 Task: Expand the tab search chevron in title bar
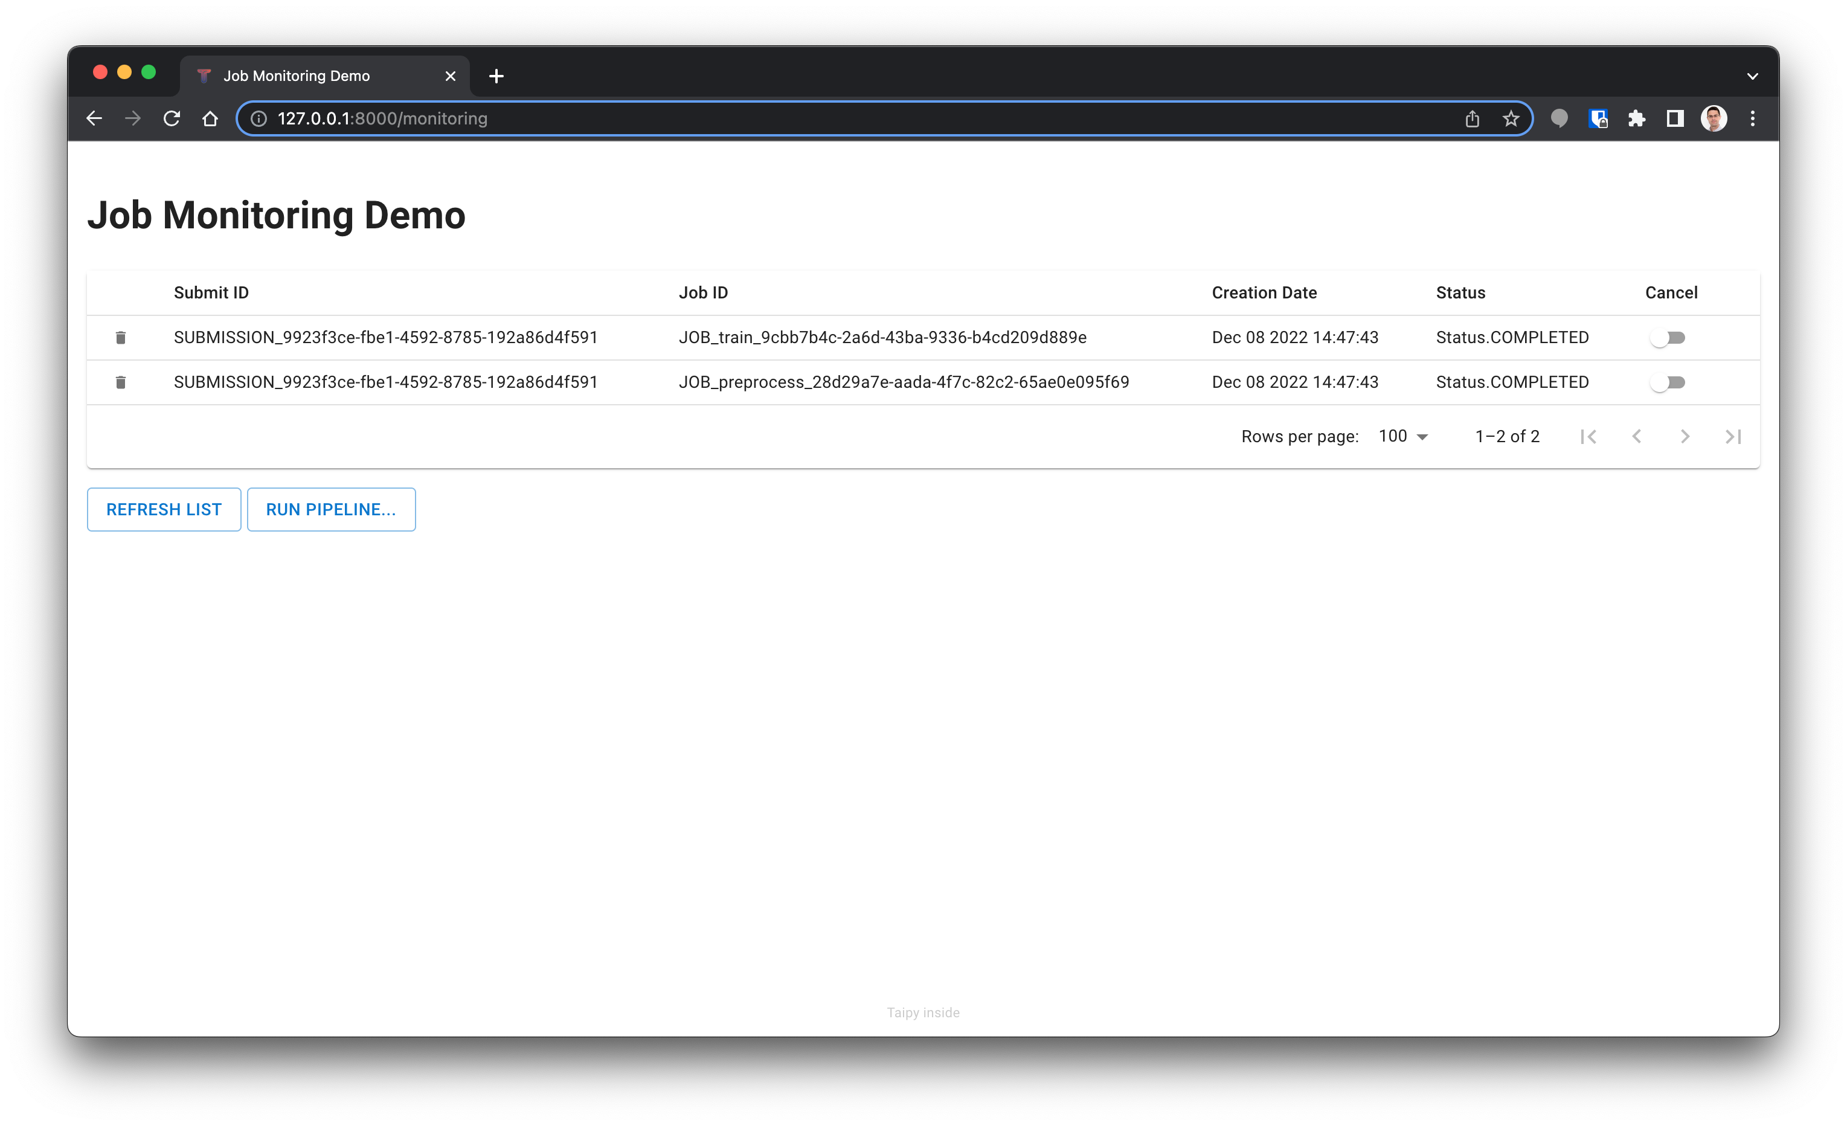point(1752,76)
